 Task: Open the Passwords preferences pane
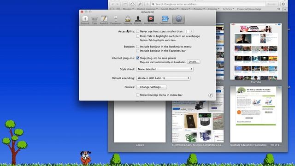tap(116, 20)
